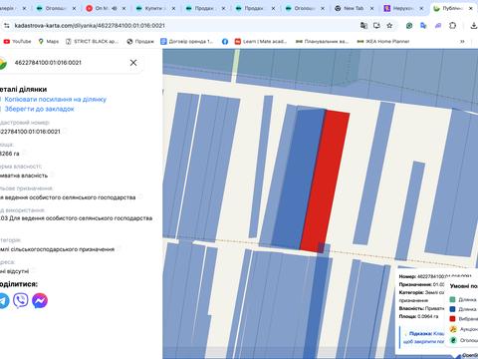Click the translate page icon in address bar

pos(363,26)
